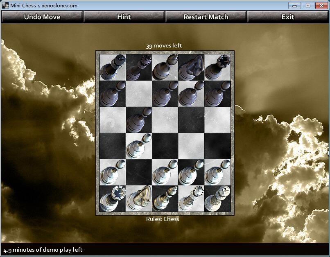Exit the Mini Chess game
This screenshot has height=257, width=330.
(288, 17)
